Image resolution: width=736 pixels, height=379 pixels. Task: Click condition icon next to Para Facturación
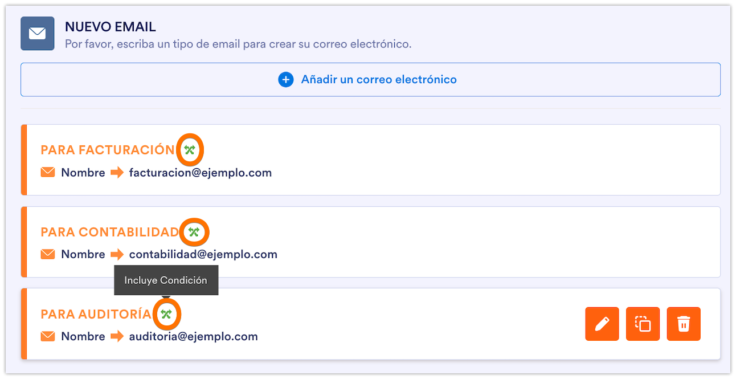pyautogui.click(x=190, y=150)
